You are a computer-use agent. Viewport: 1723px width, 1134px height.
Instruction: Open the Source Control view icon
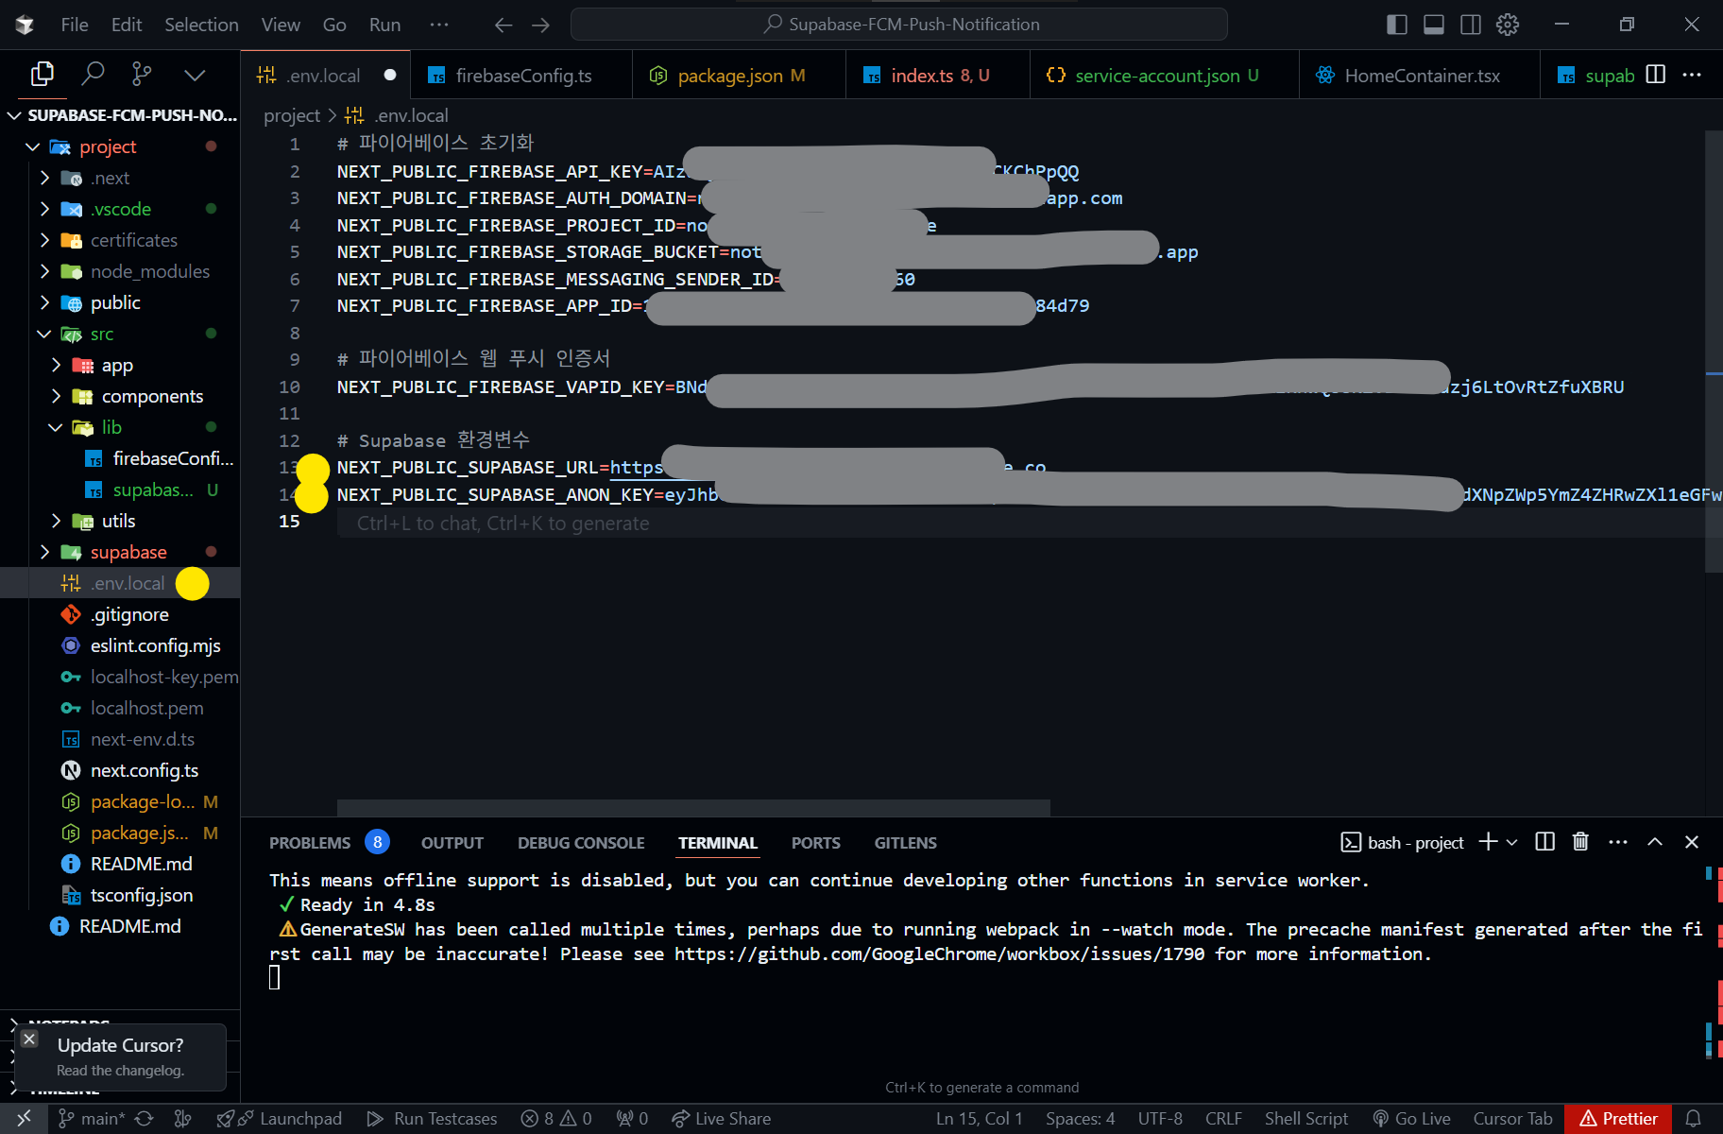(x=142, y=74)
